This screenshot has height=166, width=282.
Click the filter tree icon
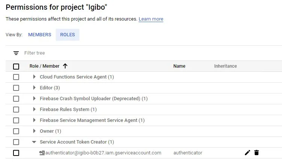(x=16, y=53)
